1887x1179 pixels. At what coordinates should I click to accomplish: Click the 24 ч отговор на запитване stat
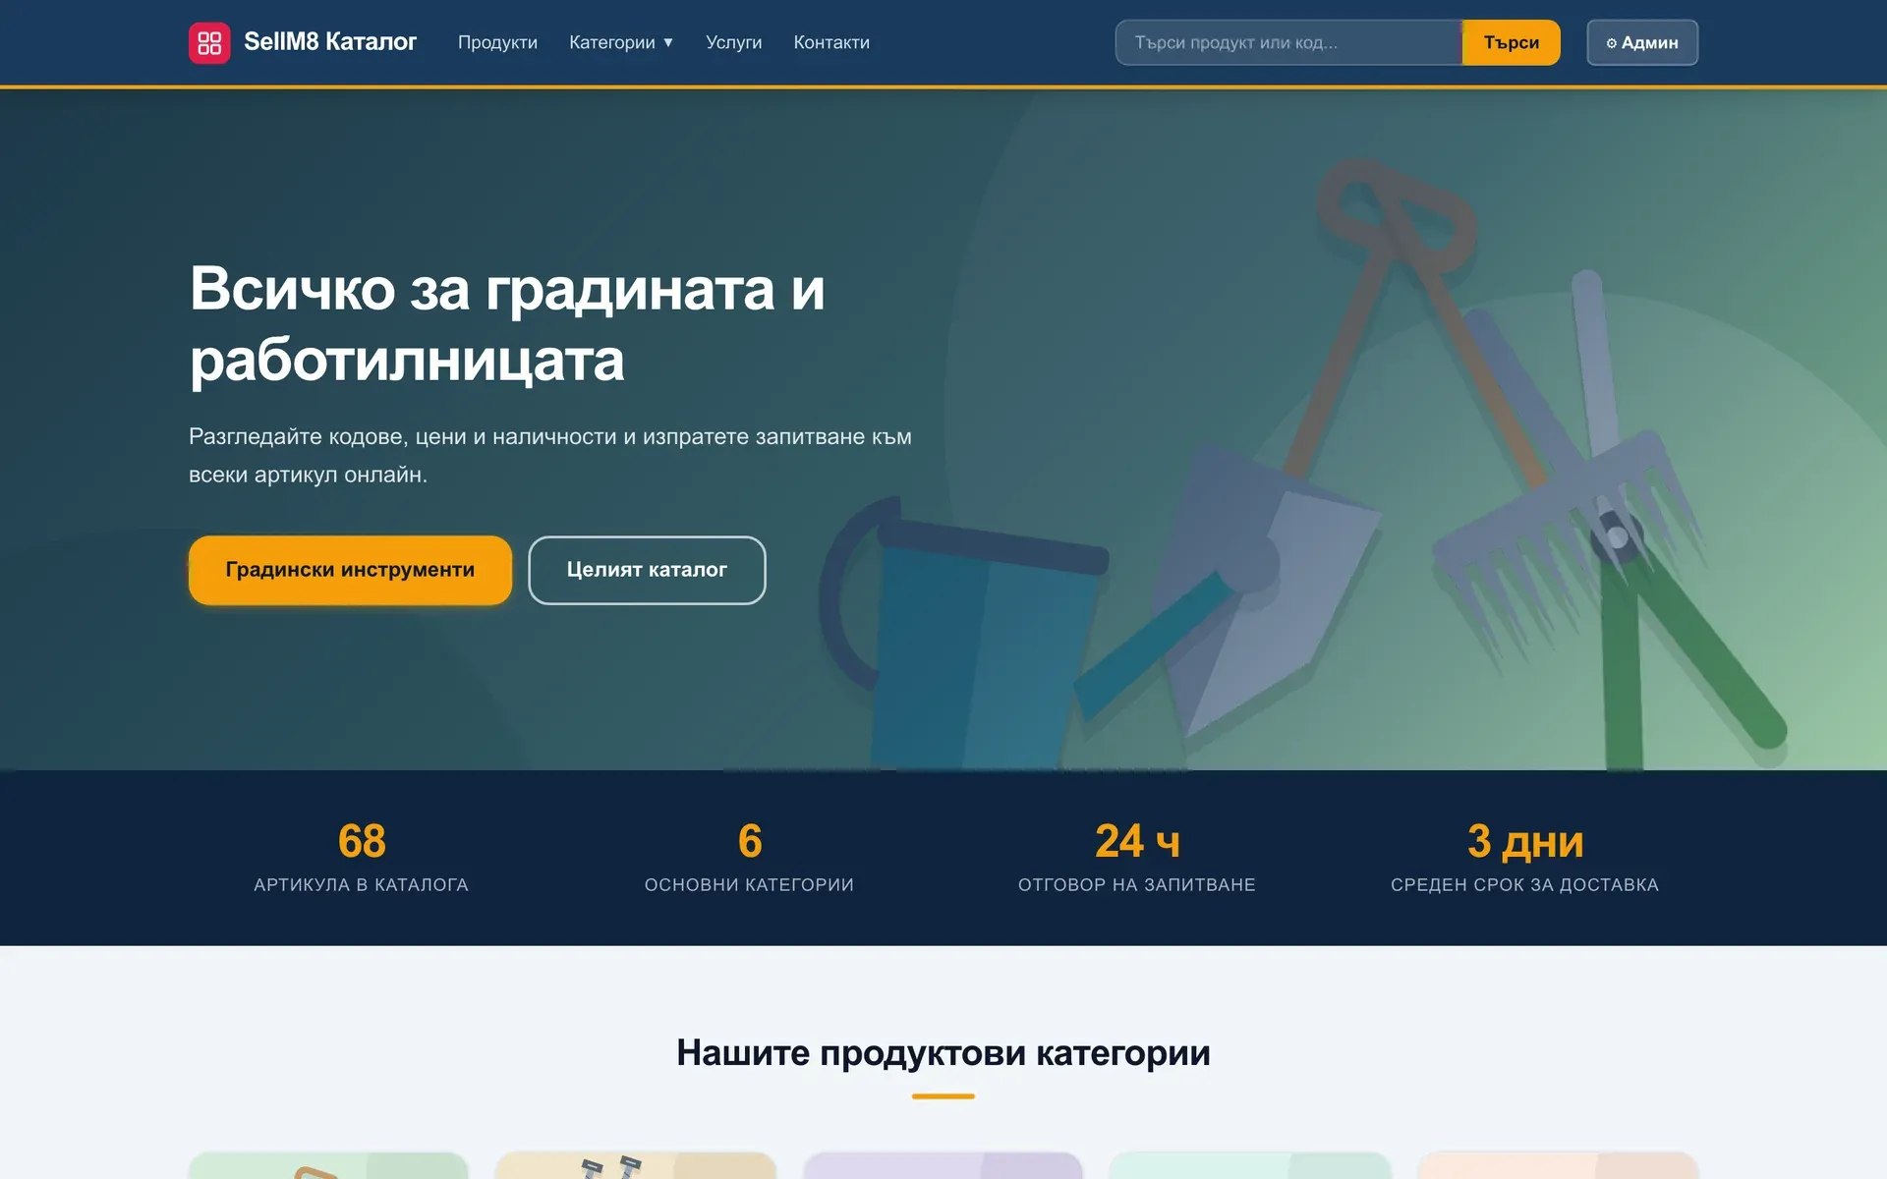[x=1137, y=857]
